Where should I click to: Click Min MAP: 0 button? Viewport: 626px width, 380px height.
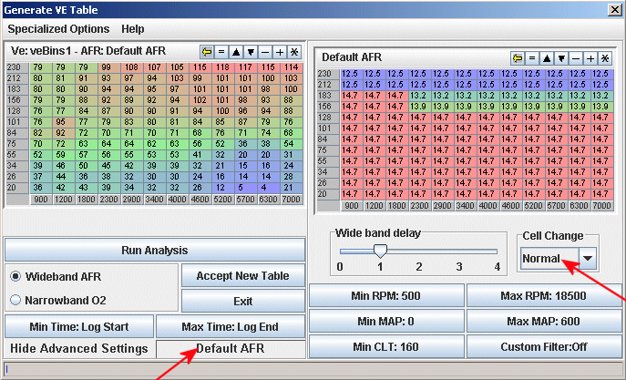click(386, 321)
